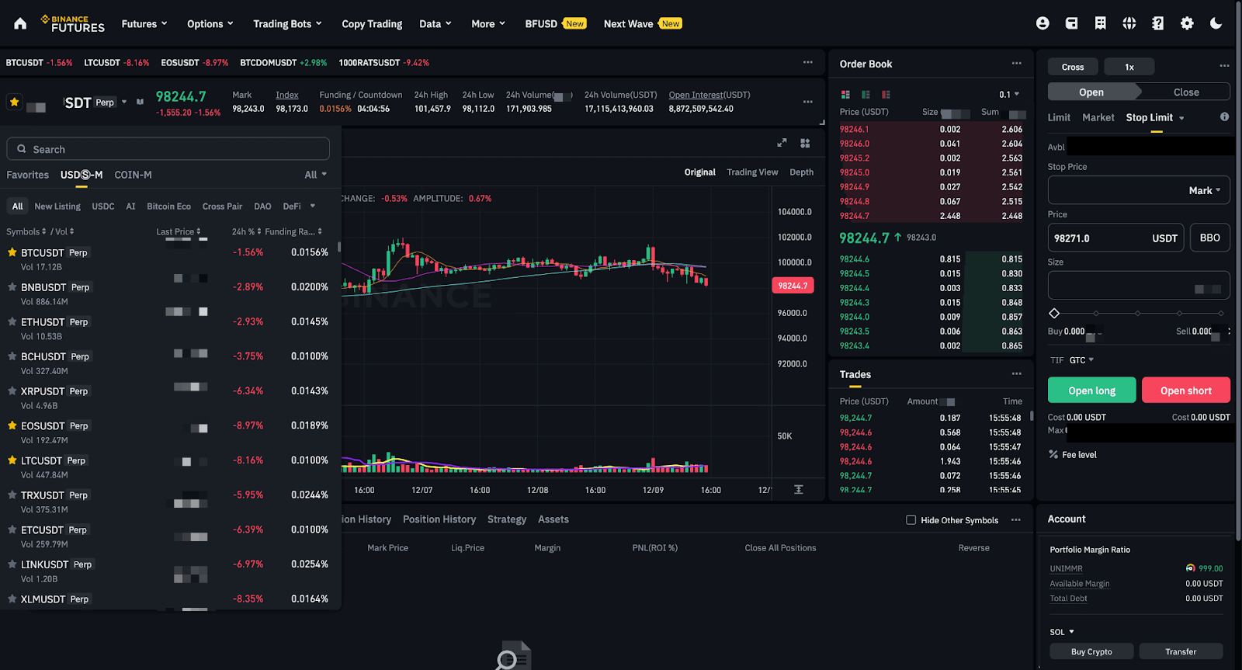
Task: Open Trades panel more options menu
Action: point(1016,374)
